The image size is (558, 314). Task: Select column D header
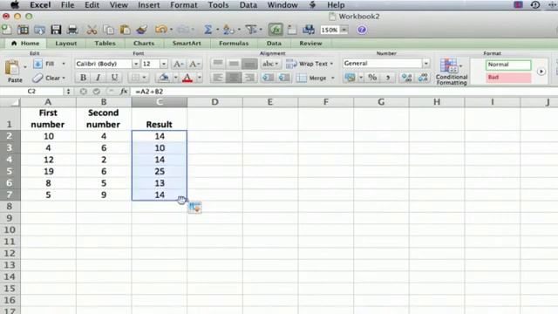tap(214, 102)
